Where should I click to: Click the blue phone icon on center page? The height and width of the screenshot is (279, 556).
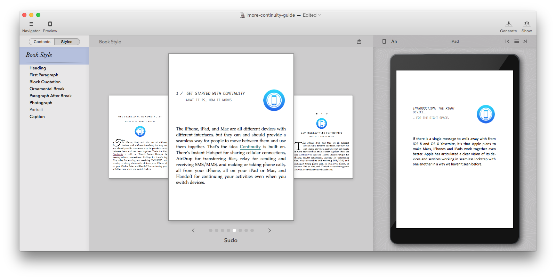(274, 100)
